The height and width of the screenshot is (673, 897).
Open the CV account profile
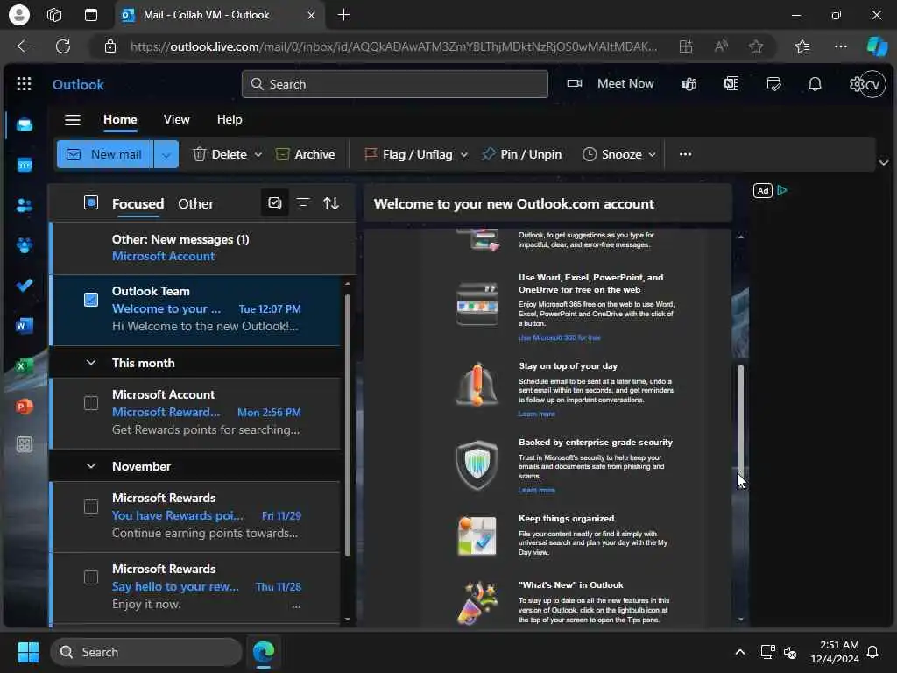pyautogui.click(x=873, y=85)
